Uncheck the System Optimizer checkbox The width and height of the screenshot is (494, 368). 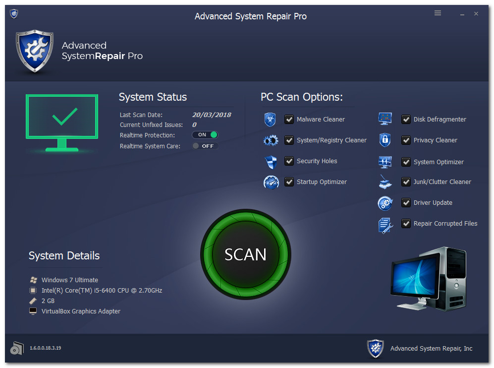[x=406, y=162]
